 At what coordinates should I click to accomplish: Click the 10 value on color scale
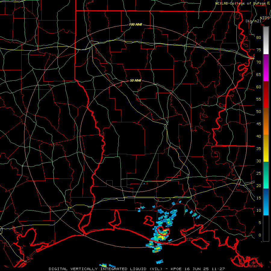[259, 210]
